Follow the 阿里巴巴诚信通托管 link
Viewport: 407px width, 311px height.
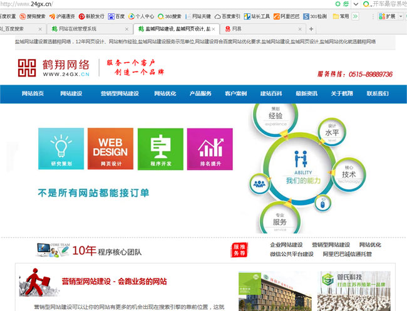point(347,254)
